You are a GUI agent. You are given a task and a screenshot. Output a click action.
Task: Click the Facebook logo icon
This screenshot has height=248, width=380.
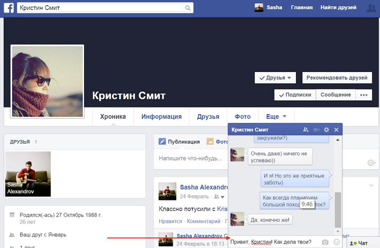point(9,8)
